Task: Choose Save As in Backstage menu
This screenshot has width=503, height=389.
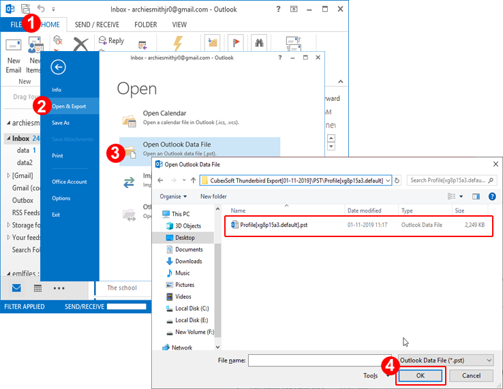Action: click(61, 123)
